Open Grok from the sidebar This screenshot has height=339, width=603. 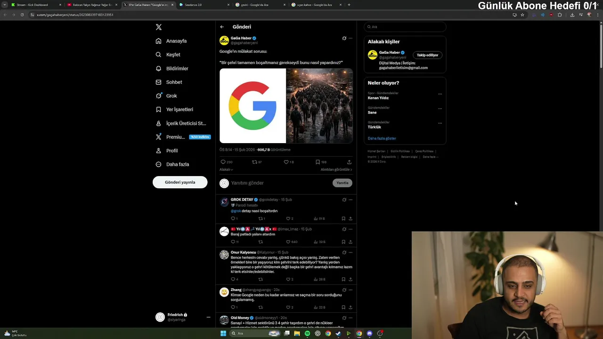pos(166,96)
